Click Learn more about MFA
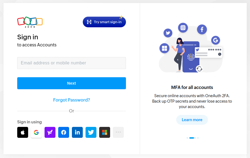 192,120
